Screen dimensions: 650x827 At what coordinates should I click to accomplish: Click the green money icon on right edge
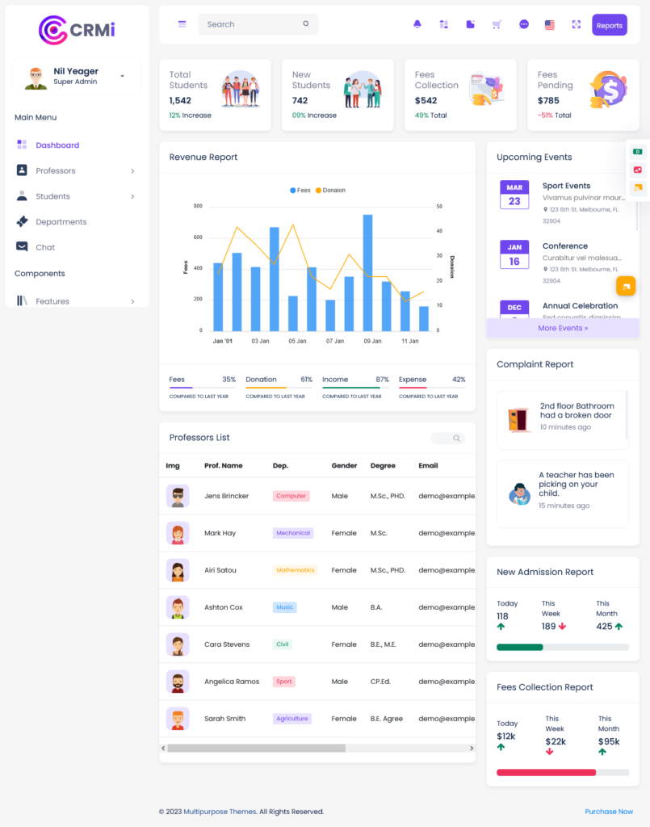(x=637, y=151)
